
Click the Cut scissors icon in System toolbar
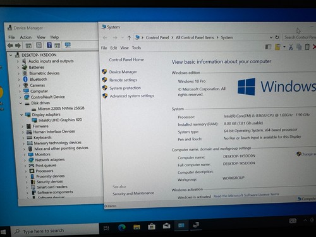291,47
